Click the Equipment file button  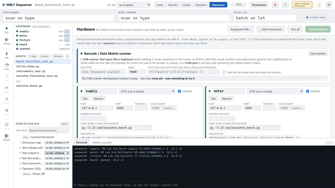click(241, 29)
